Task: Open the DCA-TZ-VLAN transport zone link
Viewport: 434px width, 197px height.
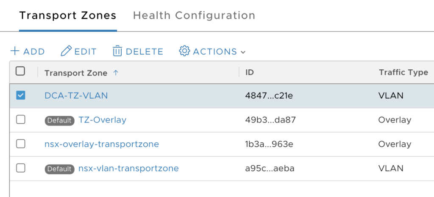Action: (76, 96)
